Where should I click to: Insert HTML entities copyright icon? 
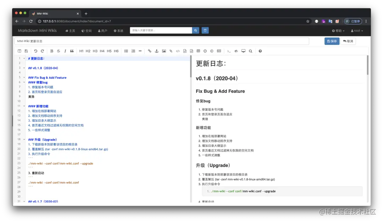212,51
